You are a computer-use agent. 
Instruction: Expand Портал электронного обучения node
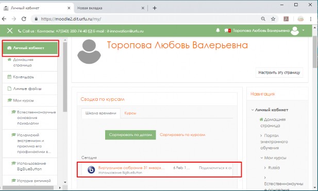(261, 135)
